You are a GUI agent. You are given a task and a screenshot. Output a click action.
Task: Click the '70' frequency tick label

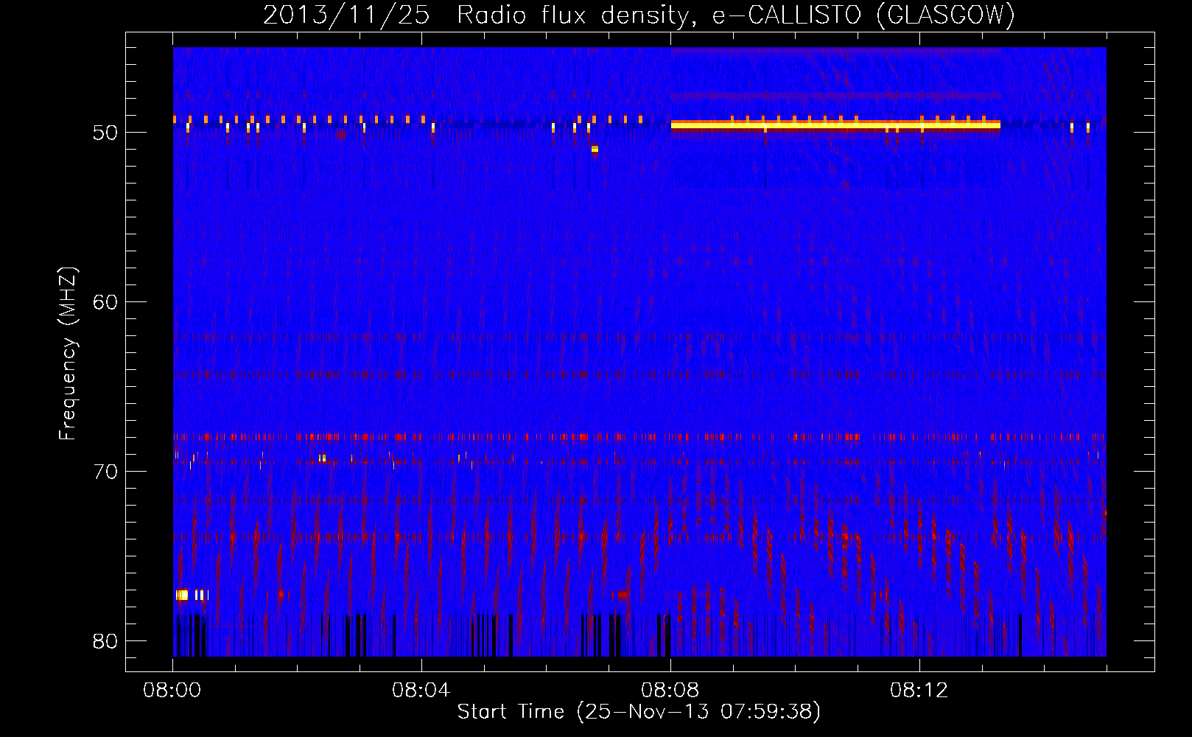(105, 472)
